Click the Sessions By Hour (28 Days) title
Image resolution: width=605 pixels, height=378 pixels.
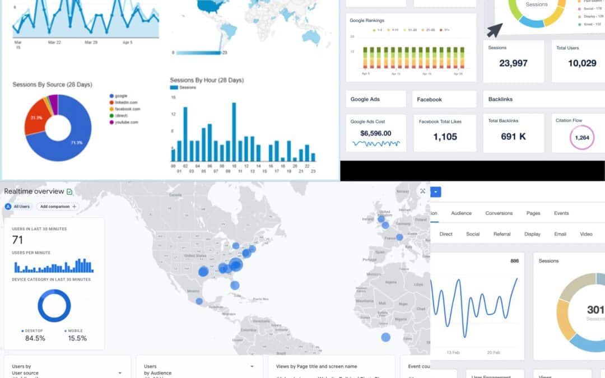point(207,80)
